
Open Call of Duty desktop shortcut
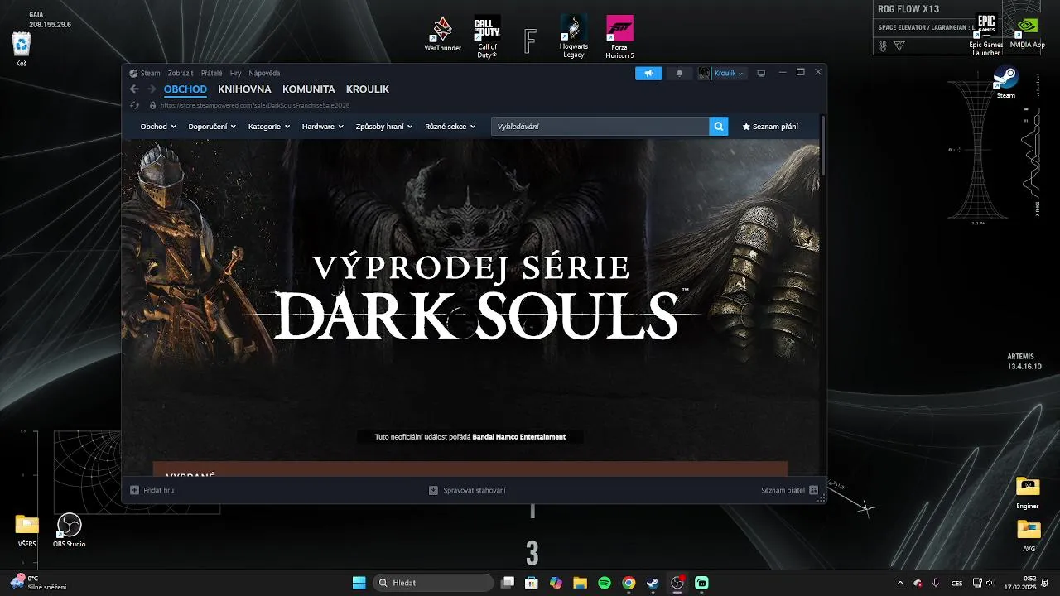(x=487, y=36)
